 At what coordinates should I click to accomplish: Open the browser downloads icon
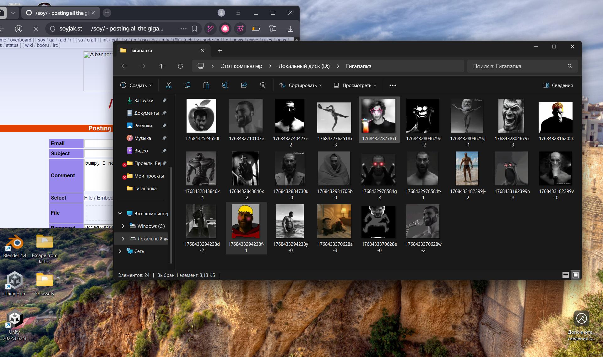[x=290, y=29]
